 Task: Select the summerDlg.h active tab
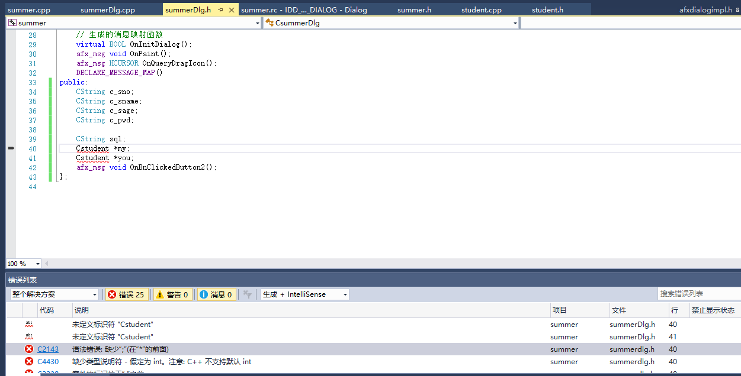188,10
